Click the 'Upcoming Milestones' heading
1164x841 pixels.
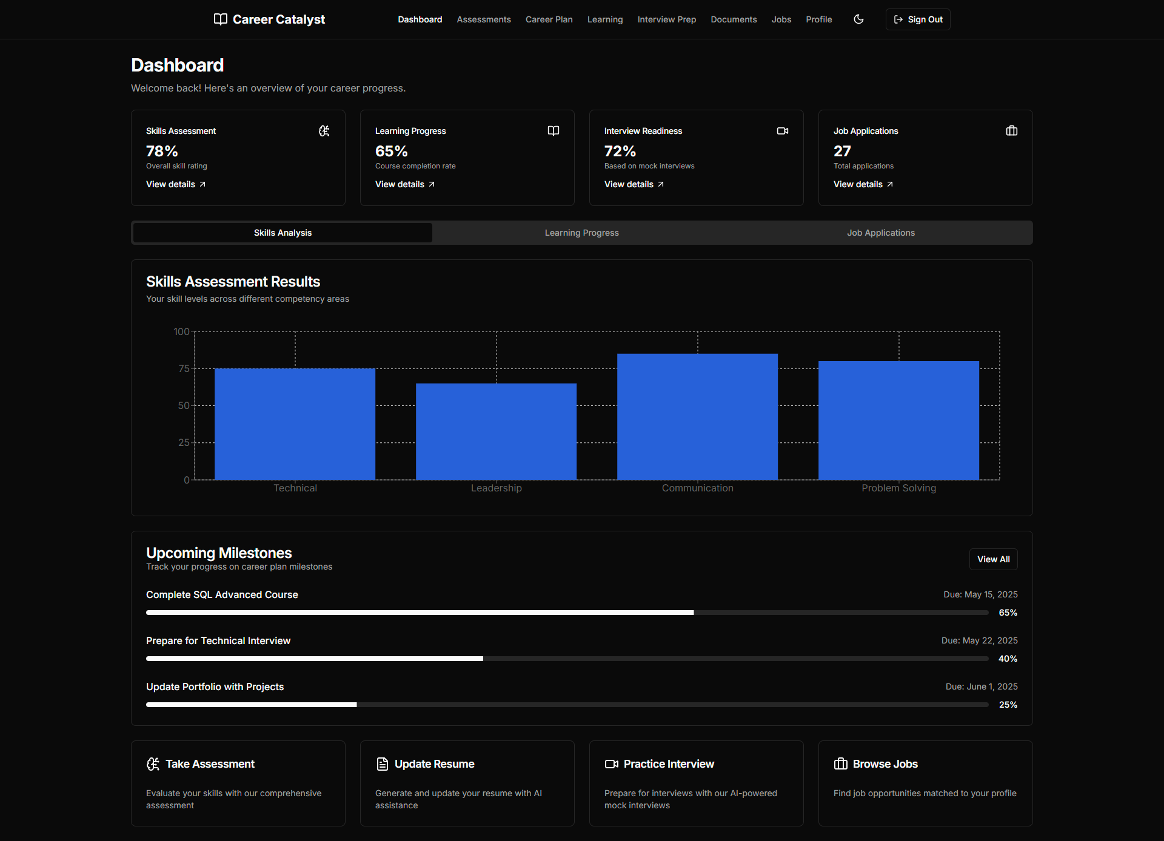pyautogui.click(x=219, y=553)
